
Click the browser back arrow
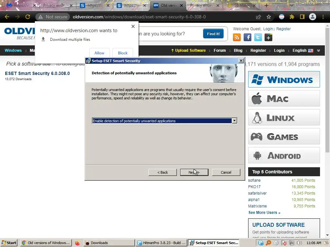(7, 17)
